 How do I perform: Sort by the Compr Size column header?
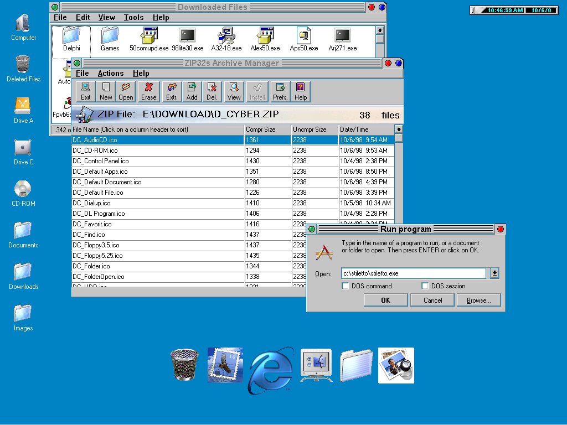268,129
